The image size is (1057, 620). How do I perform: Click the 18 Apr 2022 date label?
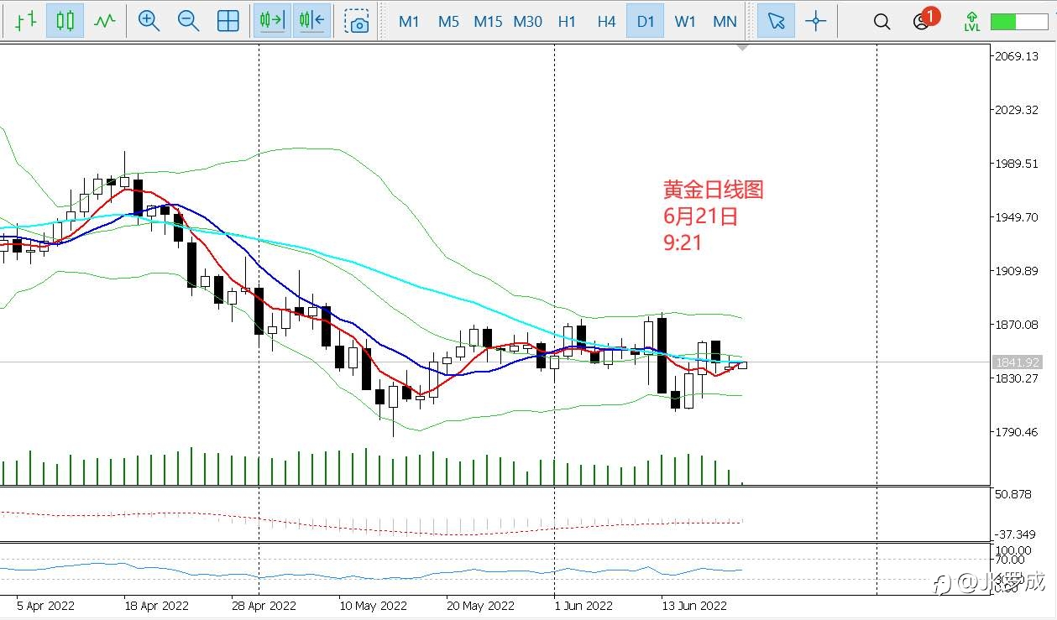pos(156,606)
